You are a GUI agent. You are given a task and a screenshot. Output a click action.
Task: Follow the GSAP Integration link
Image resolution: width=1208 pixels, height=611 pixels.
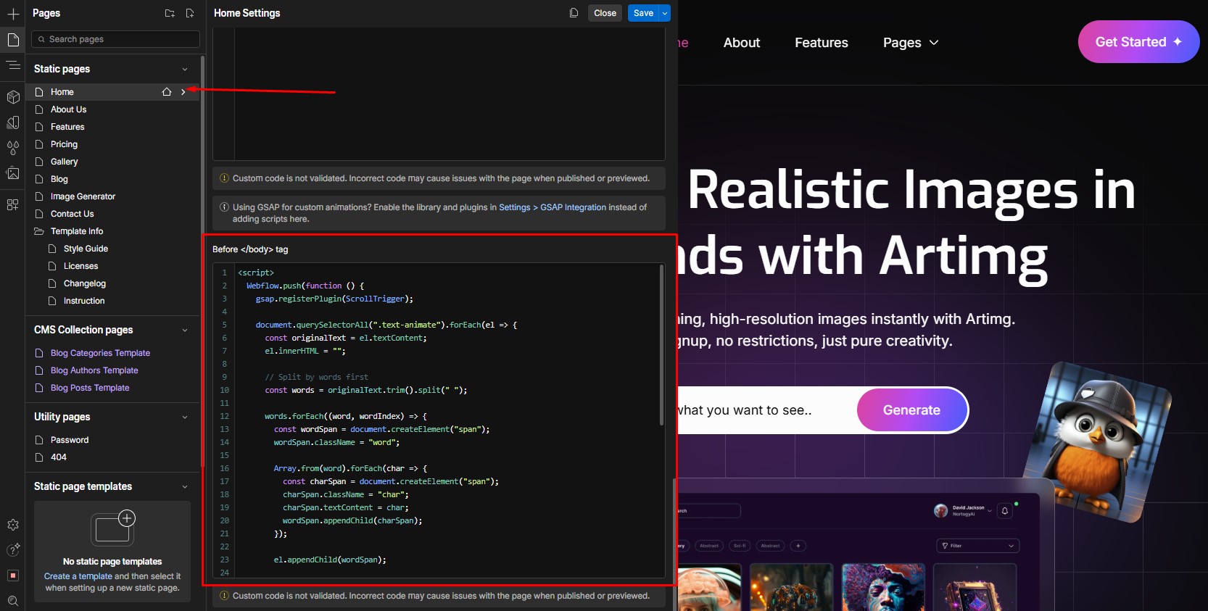pyautogui.click(x=573, y=207)
